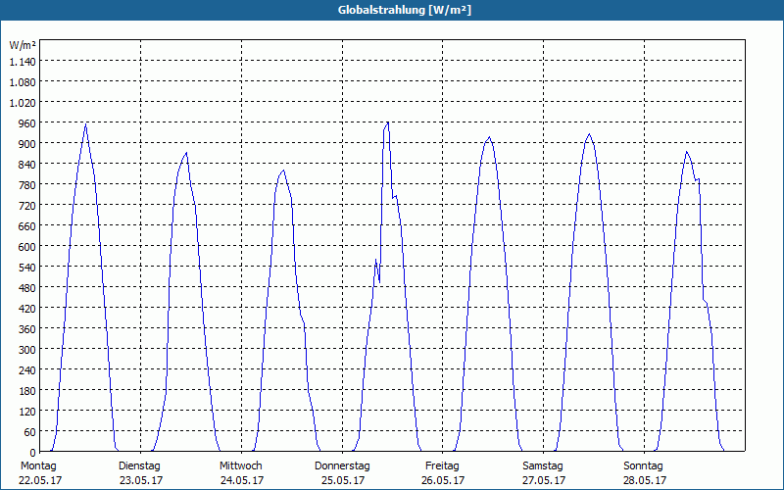The image size is (784, 490).
Task: Select the 180 y-axis value
Action: click(27, 390)
